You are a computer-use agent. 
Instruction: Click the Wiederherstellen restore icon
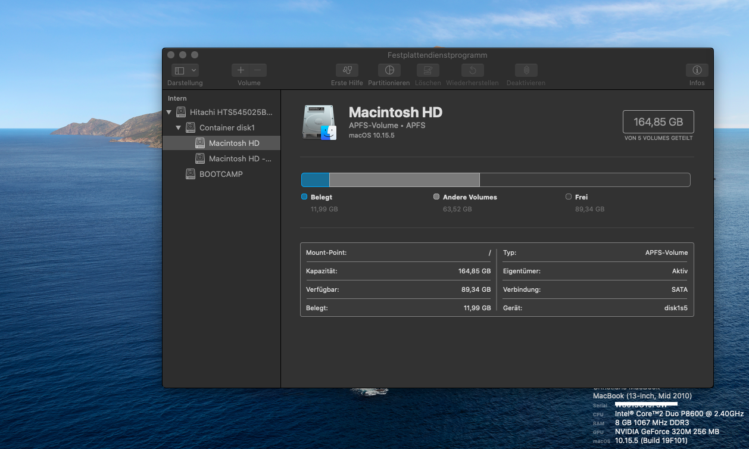472,70
